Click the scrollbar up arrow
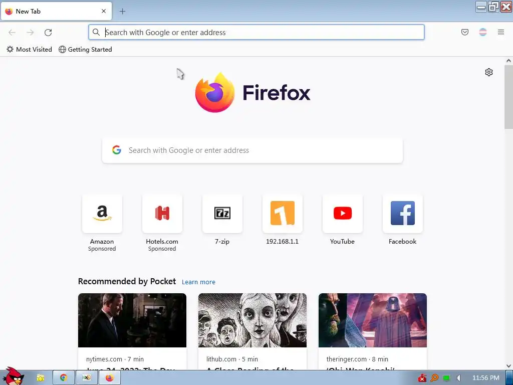 [508, 61]
